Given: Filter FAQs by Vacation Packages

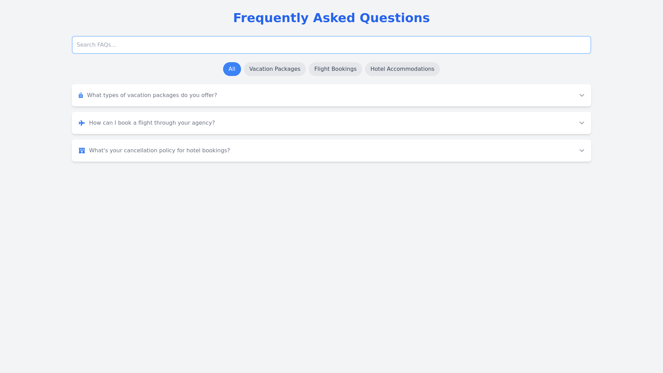Looking at the screenshot, I should 275,69.
